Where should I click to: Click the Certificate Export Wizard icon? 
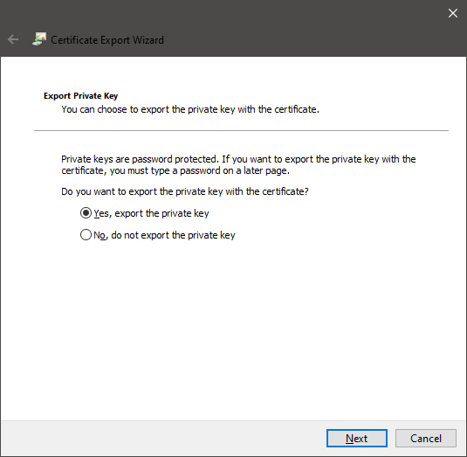click(39, 39)
